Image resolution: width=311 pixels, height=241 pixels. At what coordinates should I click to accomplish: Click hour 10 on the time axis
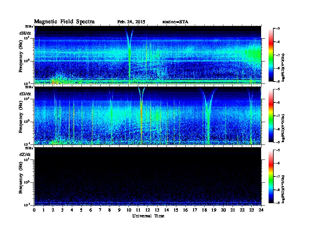point(129,210)
